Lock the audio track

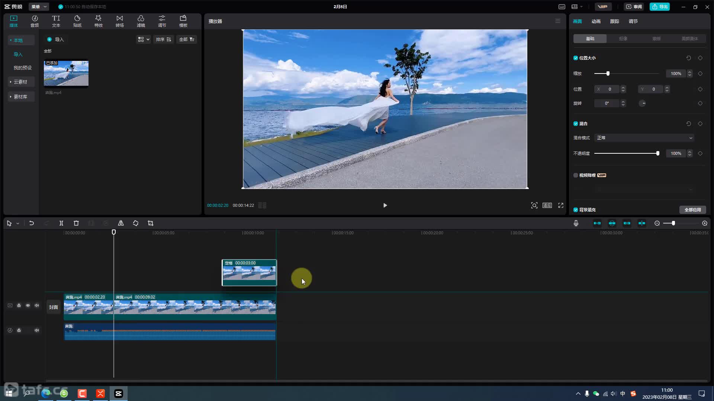(19, 330)
